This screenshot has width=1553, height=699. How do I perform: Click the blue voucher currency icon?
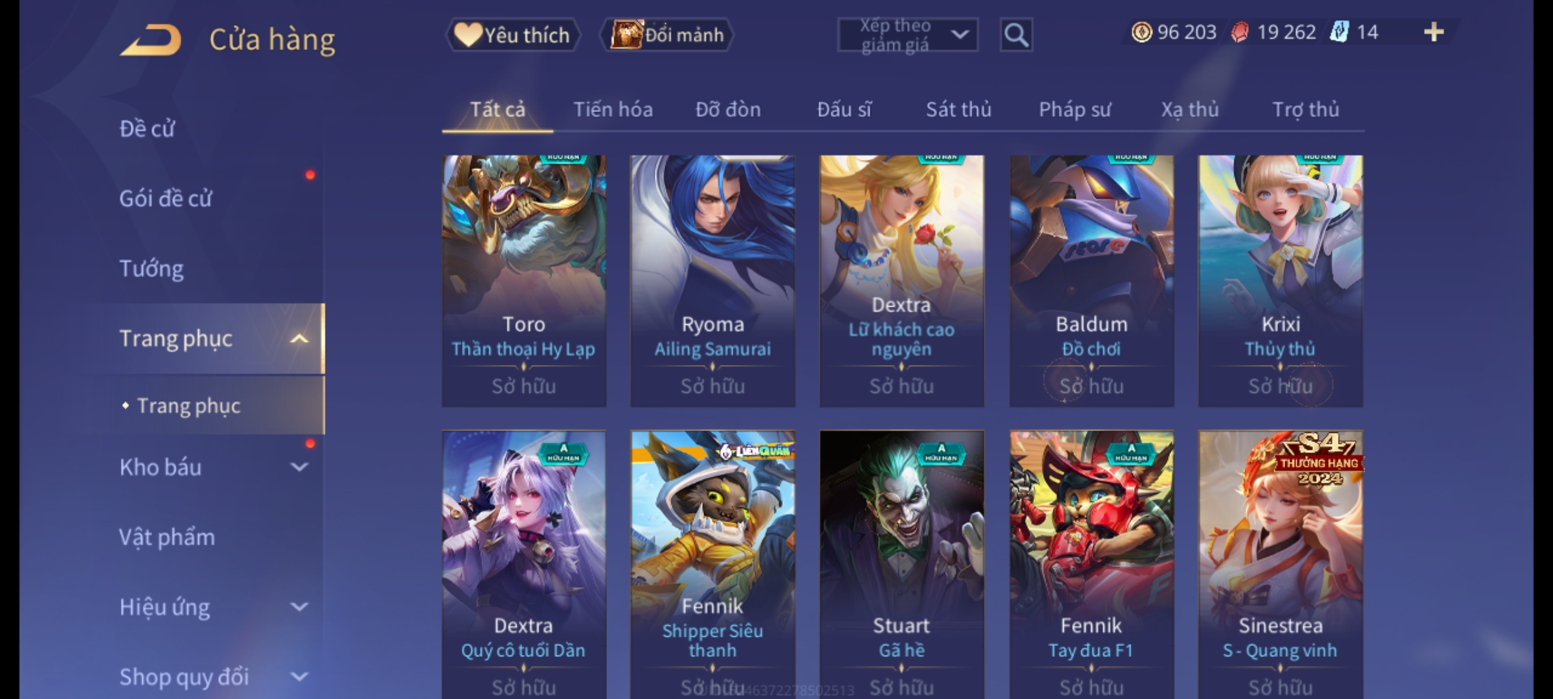(x=1339, y=32)
